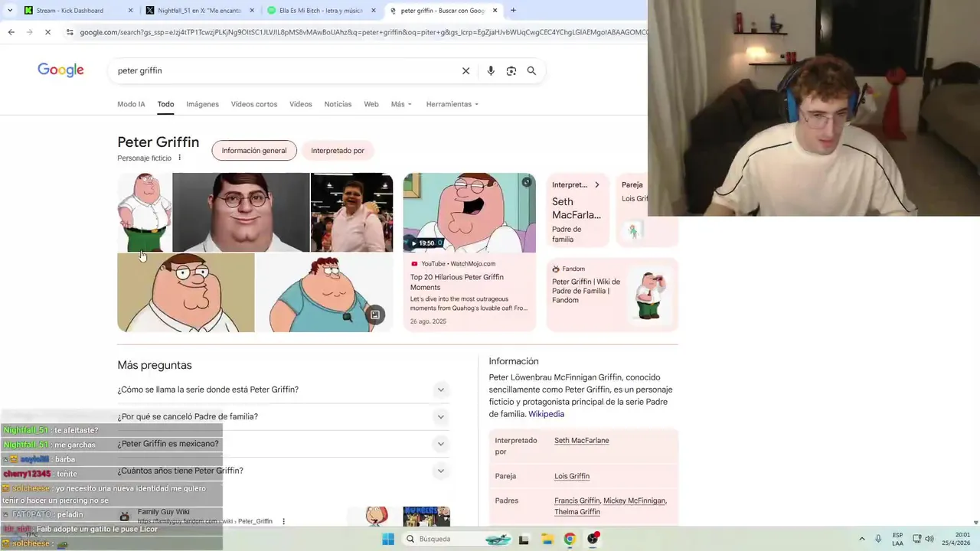The height and width of the screenshot is (551, 980).
Task: Open the Modo IA search tab
Action: tap(131, 104)
